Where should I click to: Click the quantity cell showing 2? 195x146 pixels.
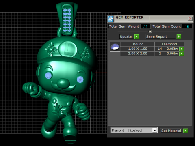(x=160, y=54)
